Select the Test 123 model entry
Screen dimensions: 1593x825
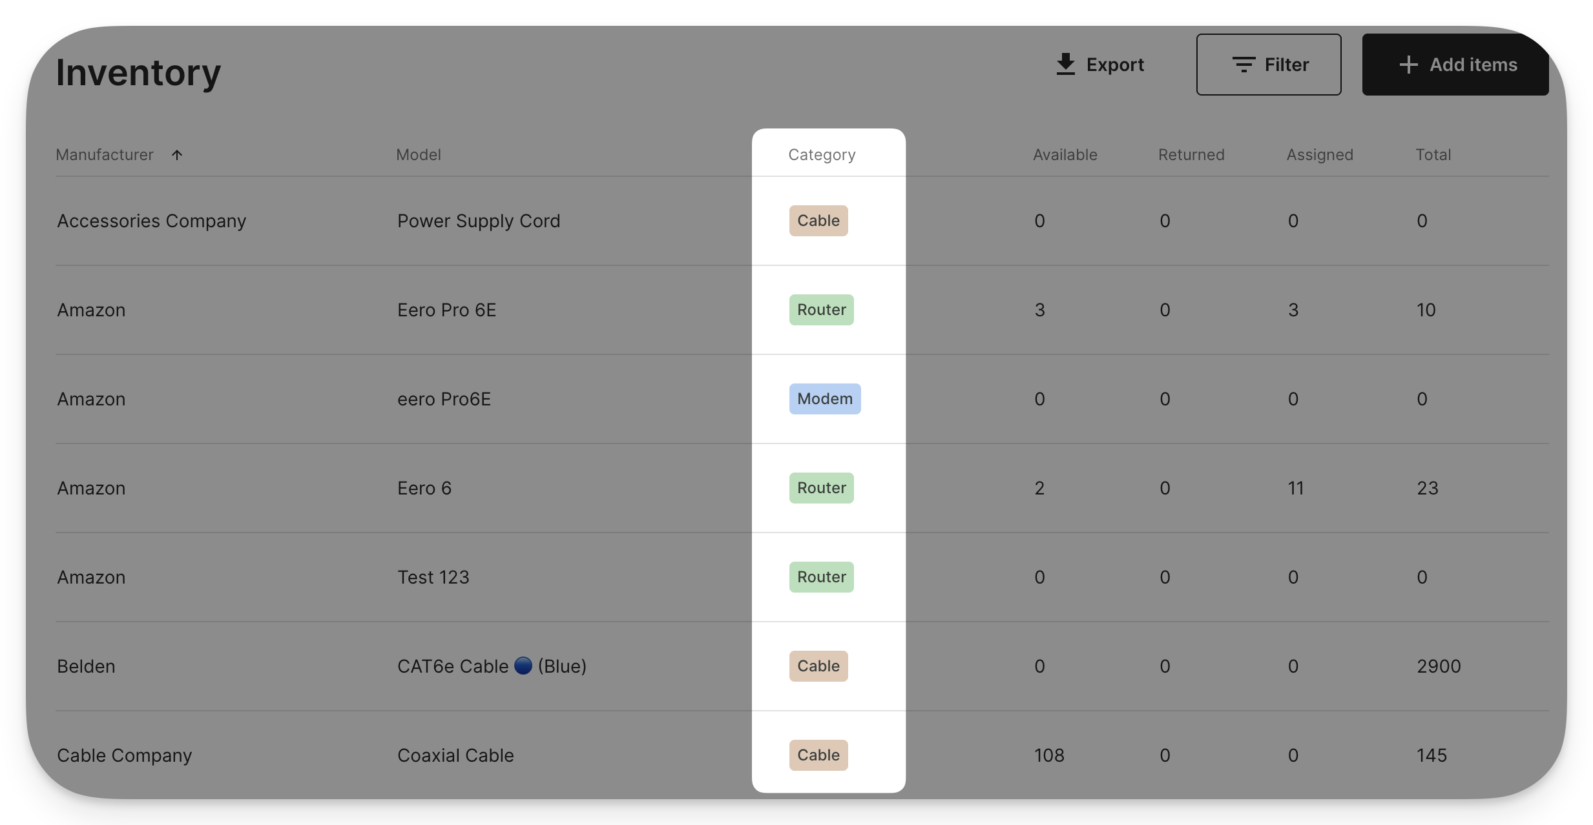[433, 577]
